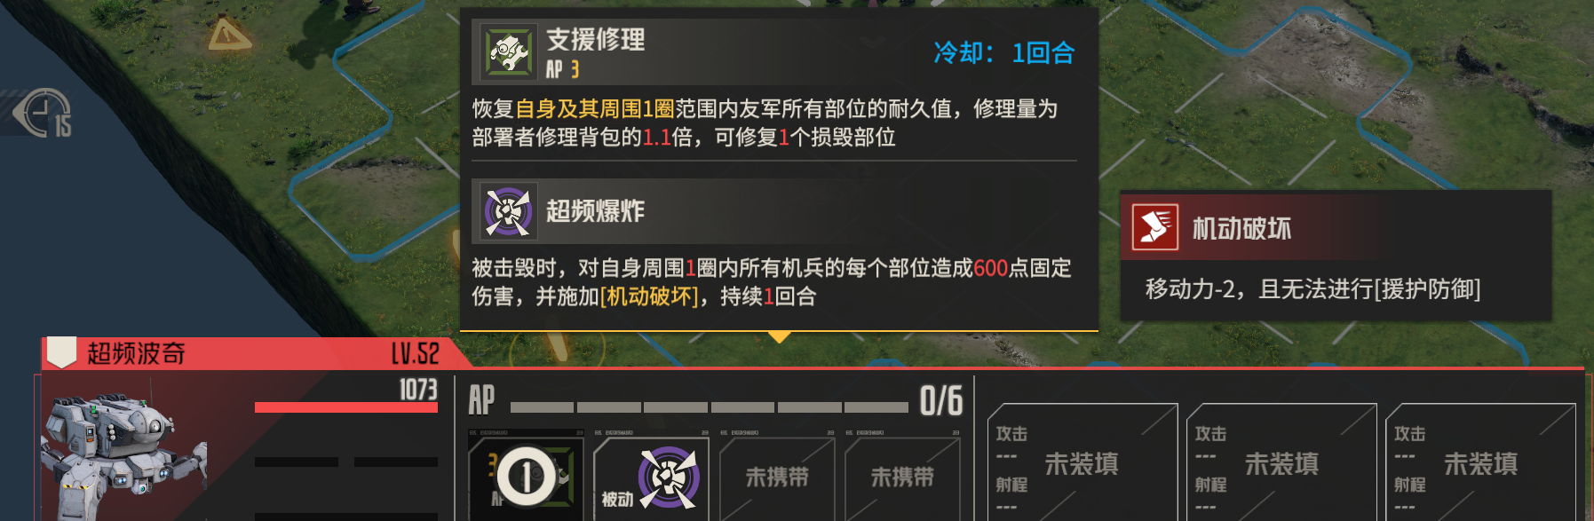Open the turn history clock icon

click(44, 114)
